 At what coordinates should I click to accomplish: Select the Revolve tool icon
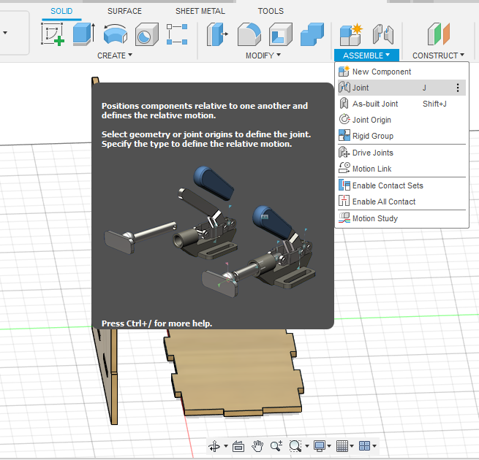pos(115,34)
